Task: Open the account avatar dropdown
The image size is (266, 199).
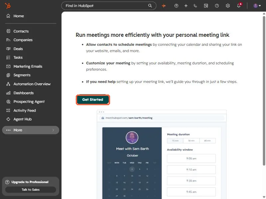Action: 257,6
